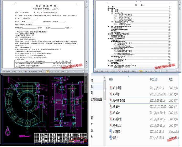The image size is (182, 147).
Task: Click scroll-down arrow of right Word vertical scrollbar
Action: coord(180,61)
